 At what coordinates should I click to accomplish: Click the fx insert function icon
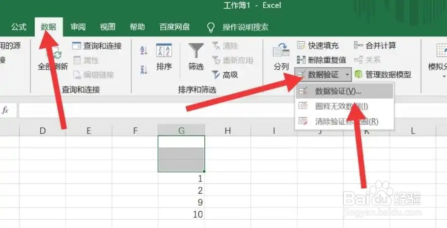point(5,110)
